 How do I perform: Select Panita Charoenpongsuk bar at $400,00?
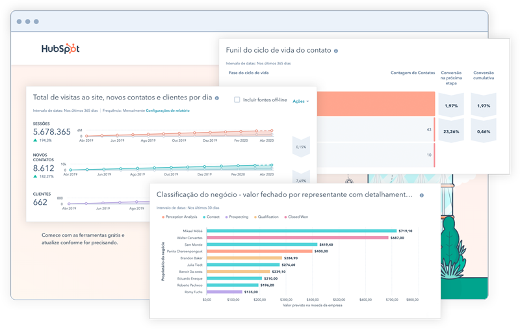[259, 251]
